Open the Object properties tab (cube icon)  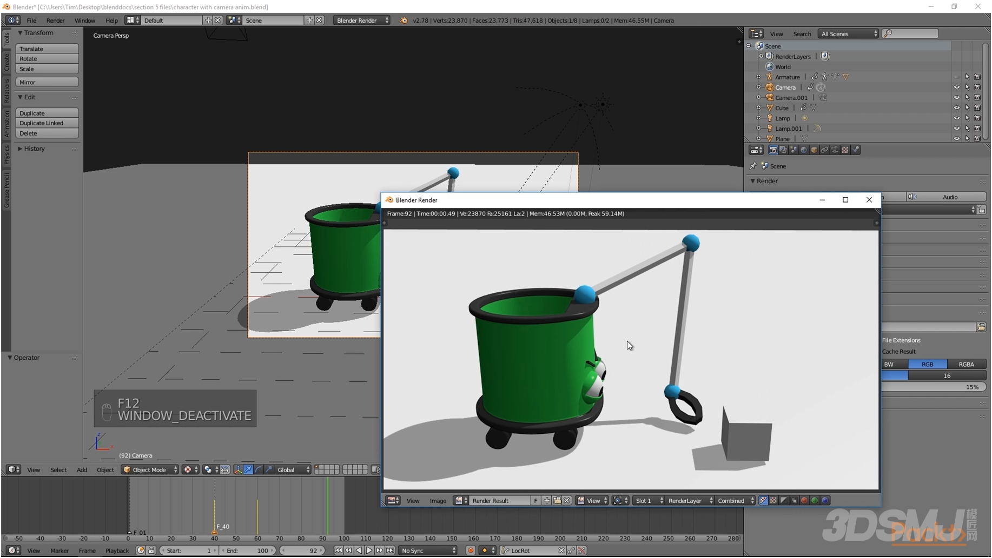tap(814, 150)
